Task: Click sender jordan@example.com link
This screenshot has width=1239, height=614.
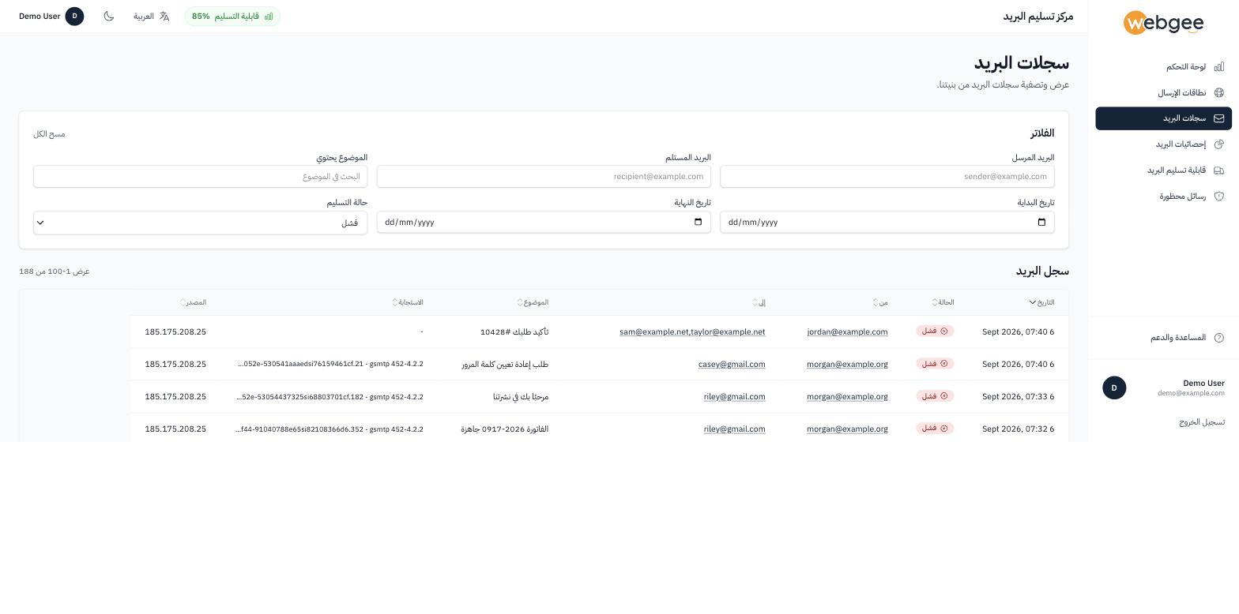Action: click(847, 332)
